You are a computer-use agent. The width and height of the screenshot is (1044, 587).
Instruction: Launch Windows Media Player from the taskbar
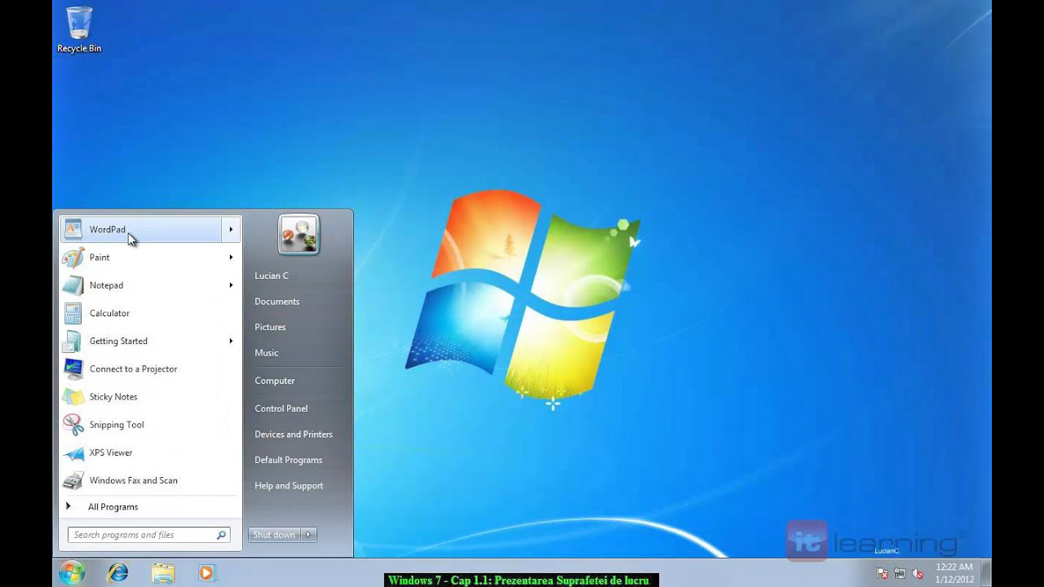207,573
